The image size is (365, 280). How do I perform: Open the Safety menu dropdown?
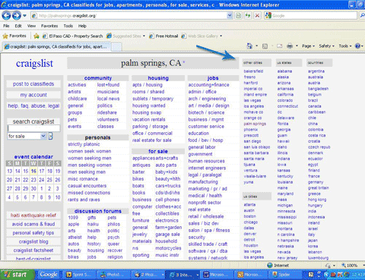coord(327,46)
